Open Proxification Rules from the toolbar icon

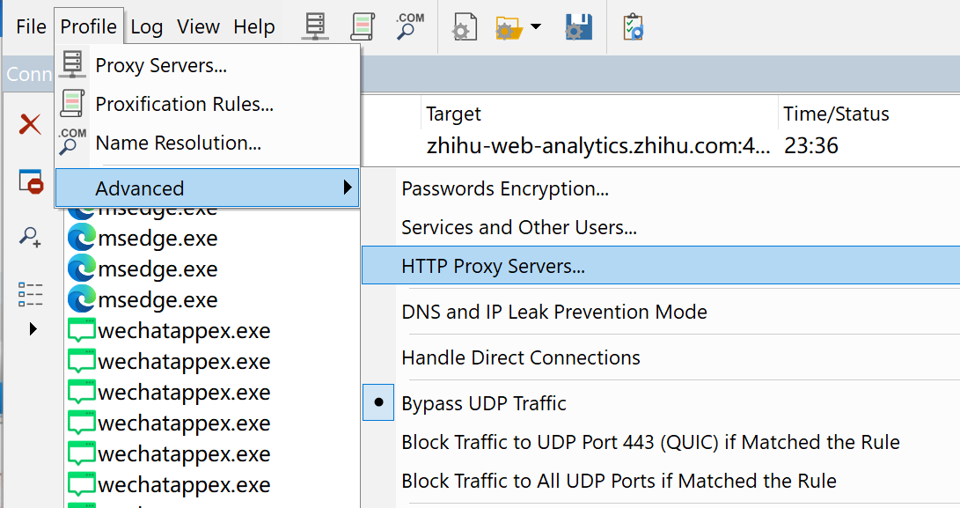point(363,26)
